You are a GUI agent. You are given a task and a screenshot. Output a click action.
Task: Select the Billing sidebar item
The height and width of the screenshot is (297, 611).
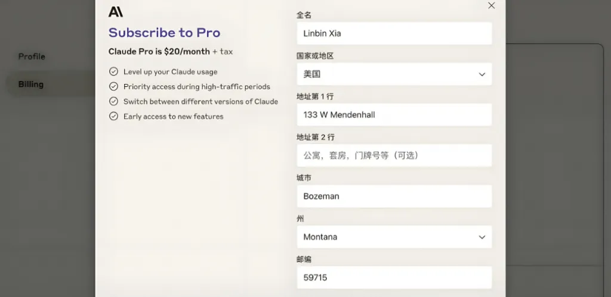[31, 84]
